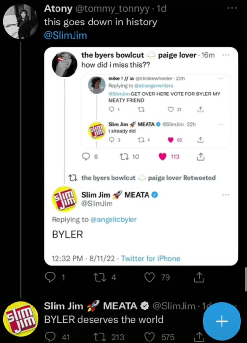Click the @angelicbyler reply link
The image size is (247, 343).
(x=114, y=220)
